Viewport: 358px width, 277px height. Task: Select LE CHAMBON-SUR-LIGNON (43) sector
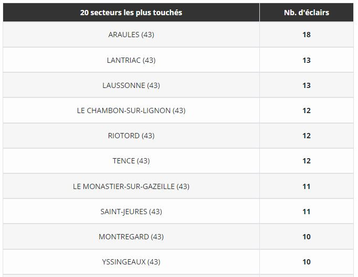tap(131, 110)
